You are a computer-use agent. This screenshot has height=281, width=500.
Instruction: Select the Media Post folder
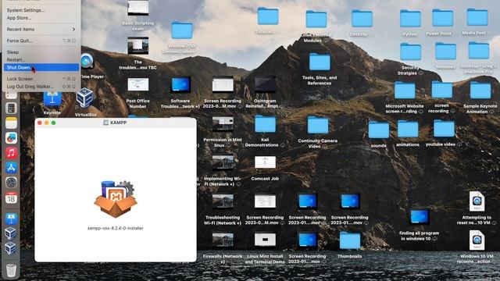[x=477, y=17]
